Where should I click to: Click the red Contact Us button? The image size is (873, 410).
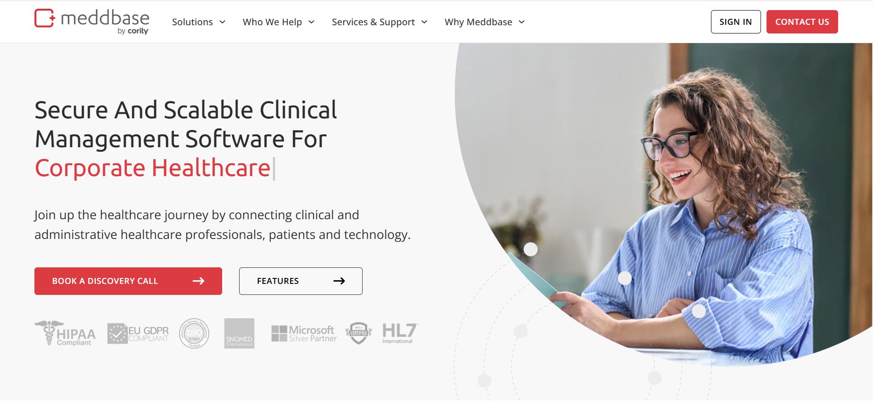(x=802, y=22)
